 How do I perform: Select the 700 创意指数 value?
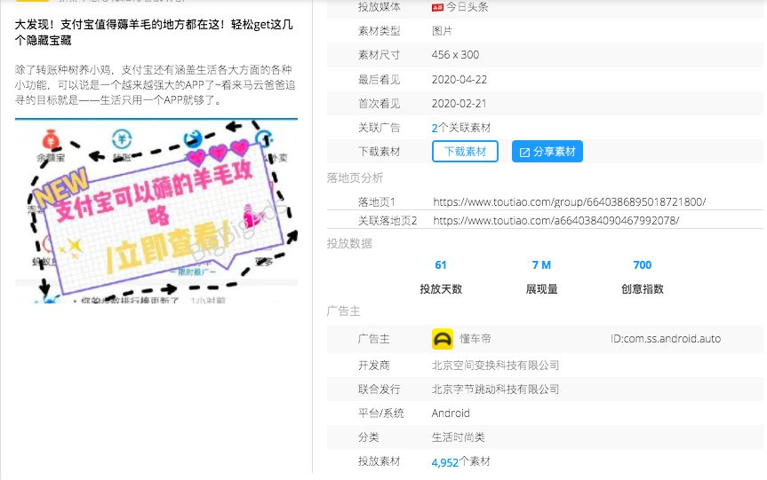coord(643,265)
